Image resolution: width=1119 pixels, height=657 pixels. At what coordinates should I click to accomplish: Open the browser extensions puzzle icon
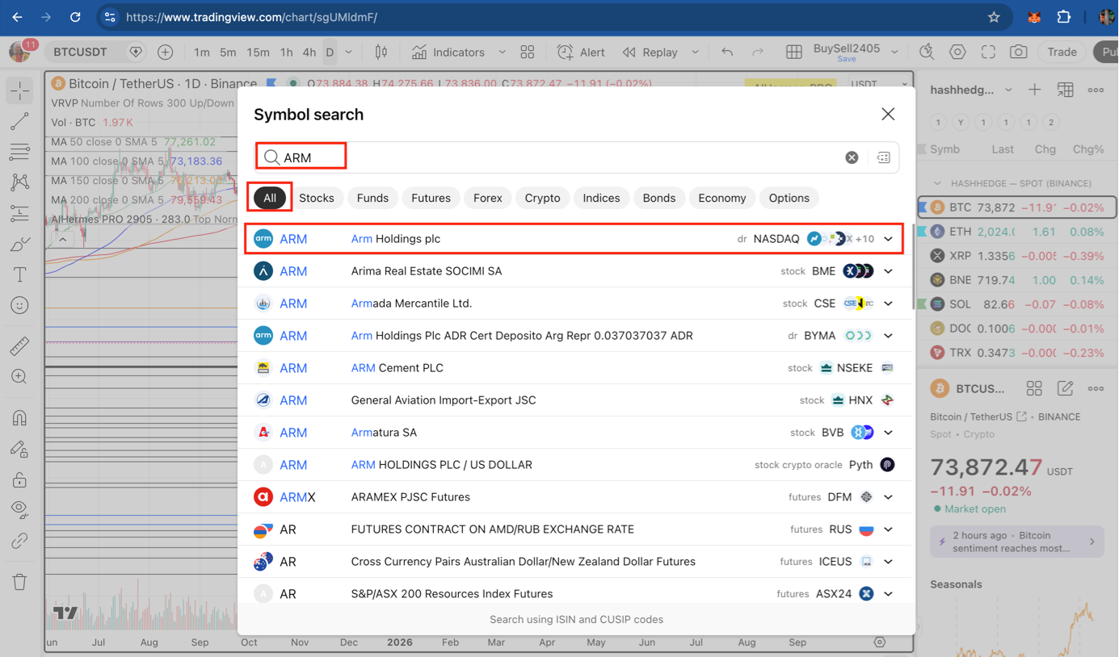[x=1064, y=17]
